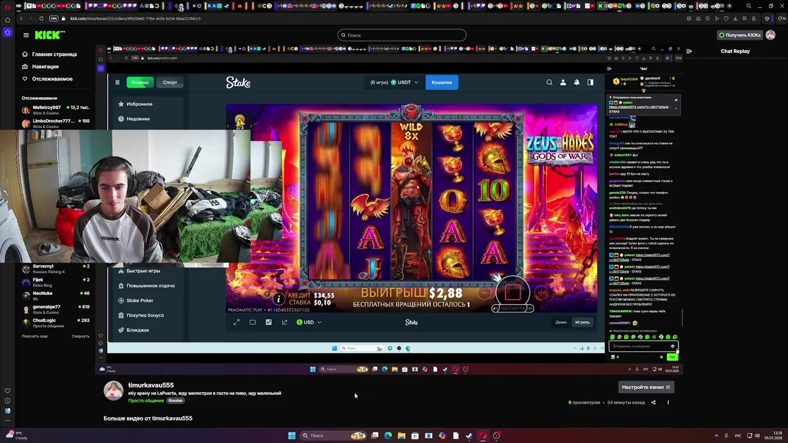
Task: Click Stake game live stats chart icon
Action: (x=268, y=322)
